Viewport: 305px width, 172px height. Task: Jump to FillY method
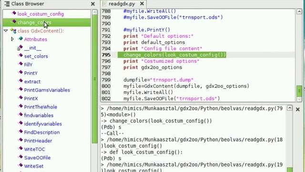point(28,64)
